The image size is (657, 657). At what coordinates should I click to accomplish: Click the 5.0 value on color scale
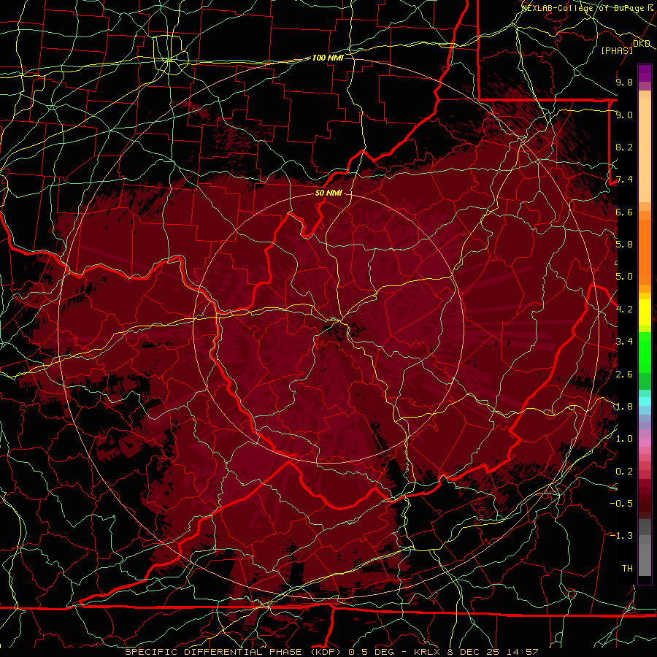pos(624,277)
